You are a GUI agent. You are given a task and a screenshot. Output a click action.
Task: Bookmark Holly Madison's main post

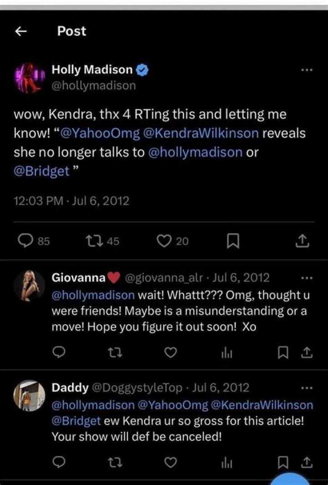[233, 241]
